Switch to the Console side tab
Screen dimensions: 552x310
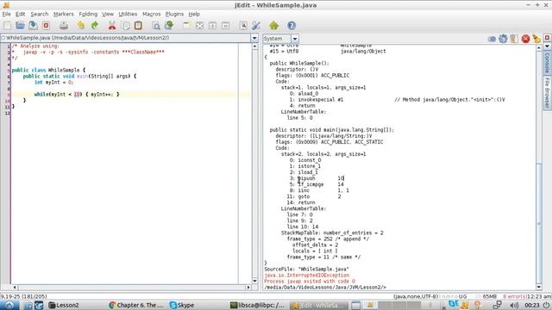coord(547,63)
